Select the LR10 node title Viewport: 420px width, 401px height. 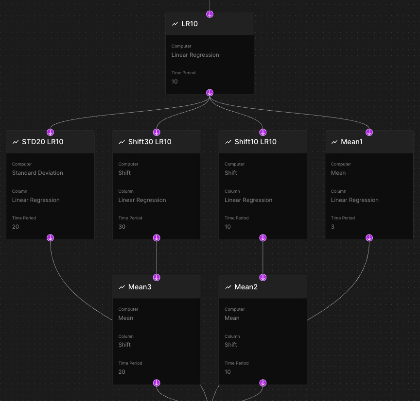tap(190, 24)
